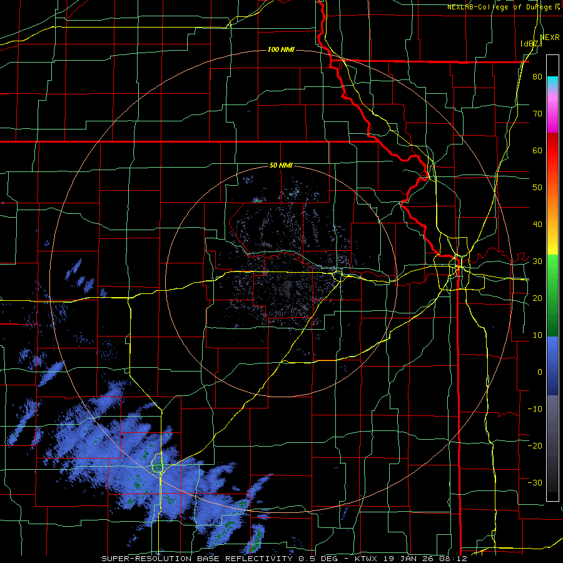Click the 50 value on the dBZ scale
Image resolution: width=563 pixels, height=563 pixels.
click(x=537, y=187)
